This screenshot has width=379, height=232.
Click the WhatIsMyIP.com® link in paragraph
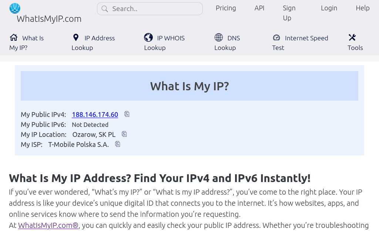tap(48, 225)
